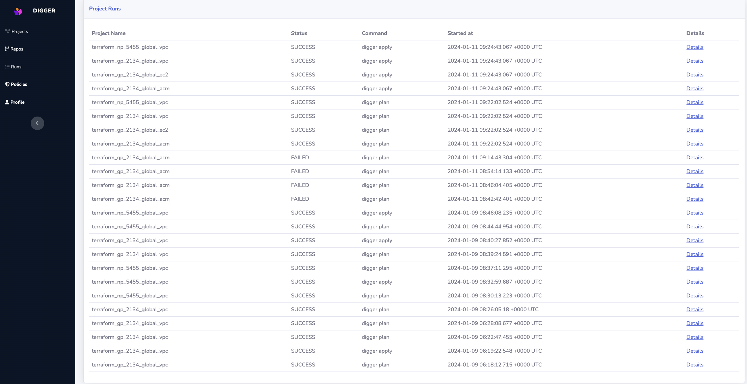This screenshot has width=747, height=384.
Task: Open Details for the 09:14:43 failed run
Action: (695, 158)
